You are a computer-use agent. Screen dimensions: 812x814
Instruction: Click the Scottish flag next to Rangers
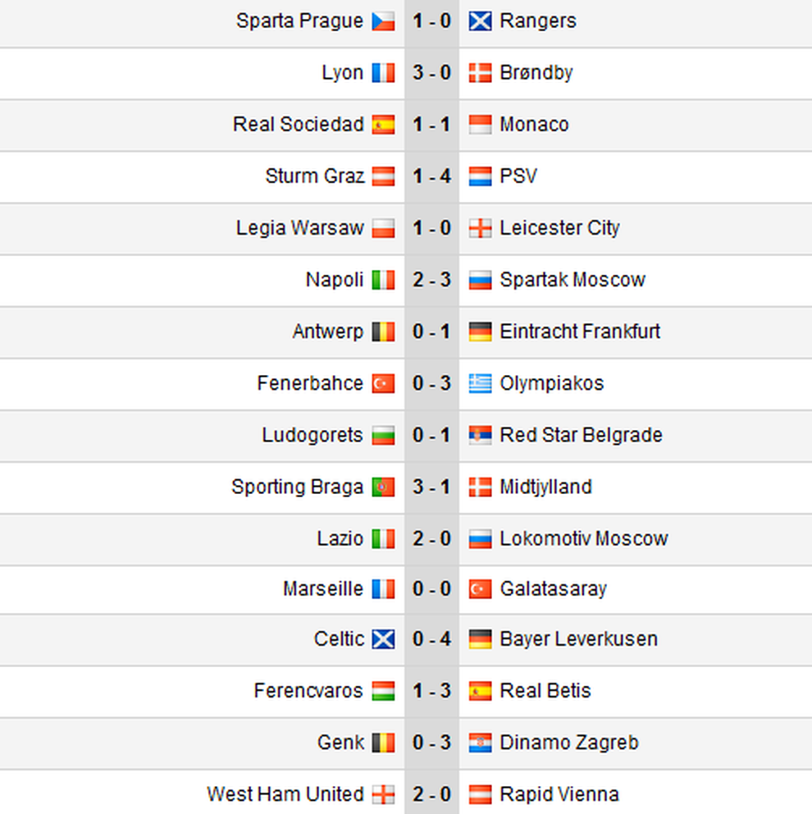click(480, 22)
